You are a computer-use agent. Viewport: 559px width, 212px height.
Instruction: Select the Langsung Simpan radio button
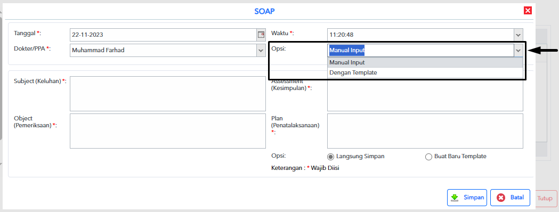click(x=330, y=157)
